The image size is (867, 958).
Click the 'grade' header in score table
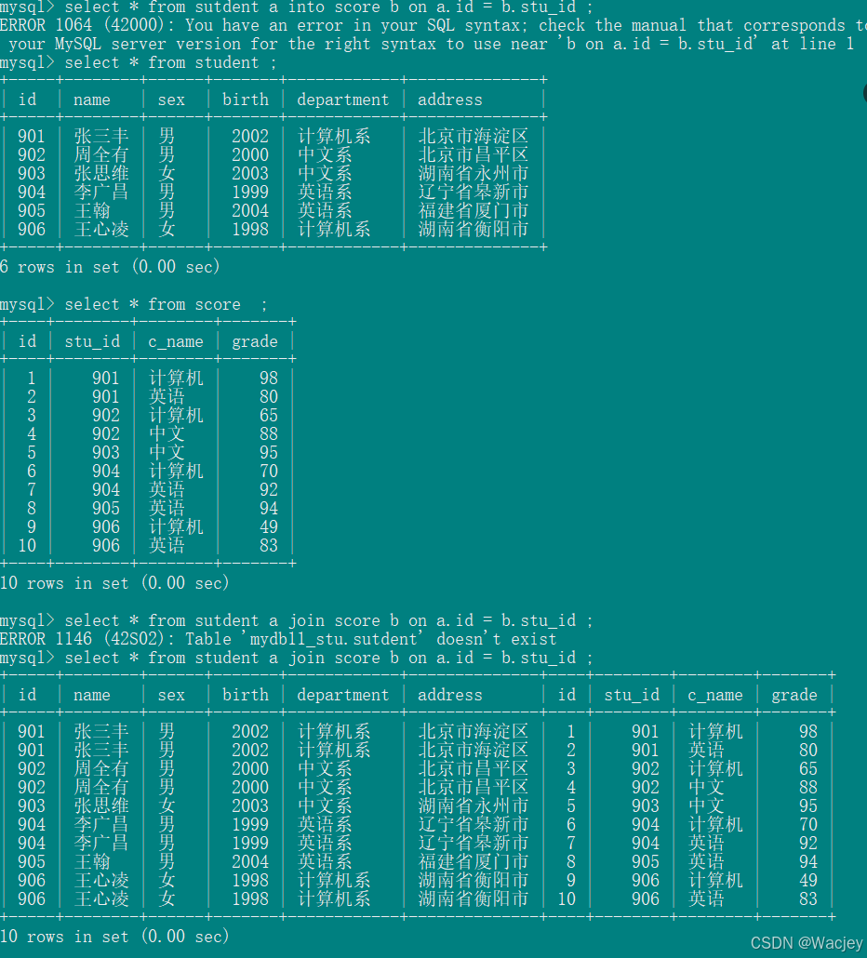coord(254,340)
